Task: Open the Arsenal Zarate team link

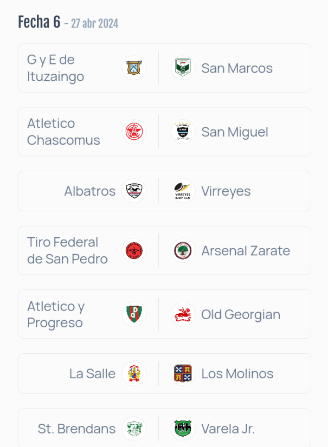Action: [x=246, y=251]
